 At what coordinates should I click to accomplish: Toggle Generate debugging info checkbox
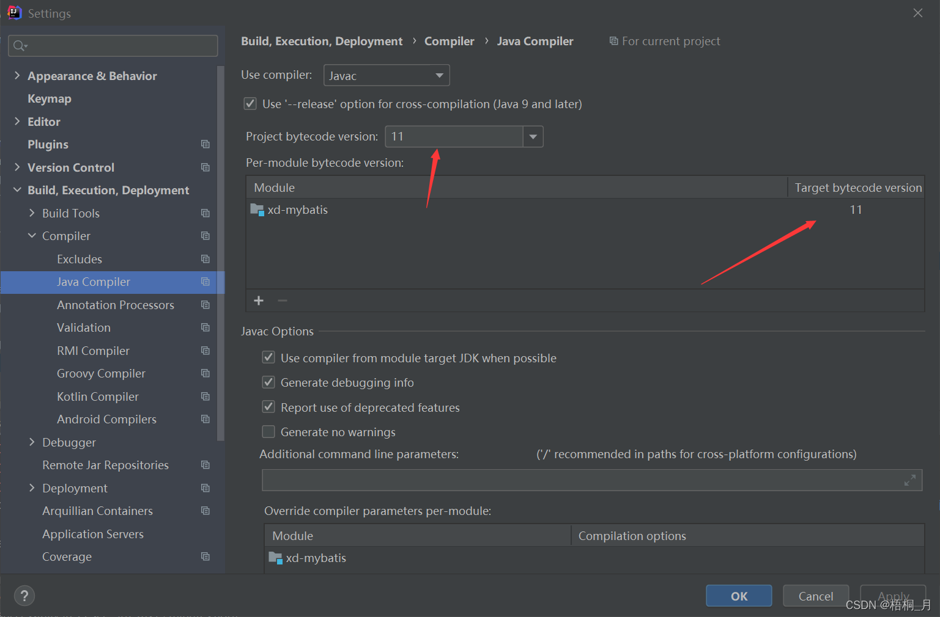(x=268, y=382)
